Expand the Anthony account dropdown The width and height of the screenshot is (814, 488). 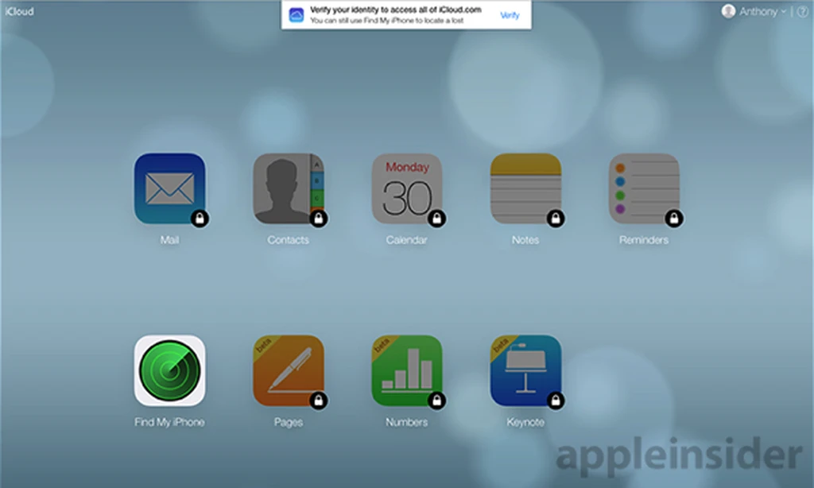point(762,11)
